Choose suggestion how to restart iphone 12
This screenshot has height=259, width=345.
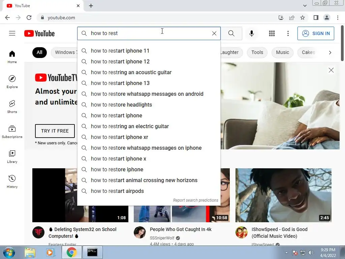click(x=149, y=61)
